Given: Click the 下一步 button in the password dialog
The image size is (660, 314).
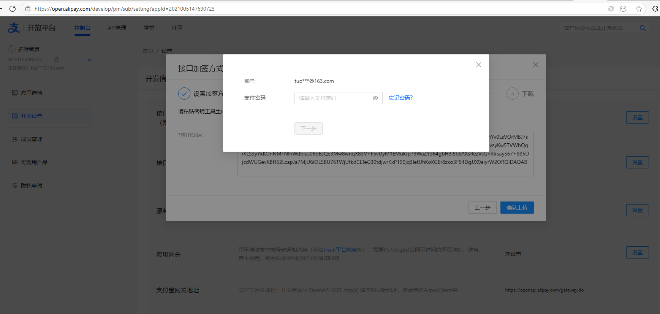Looking at the screenshot, I should point(309,128).
